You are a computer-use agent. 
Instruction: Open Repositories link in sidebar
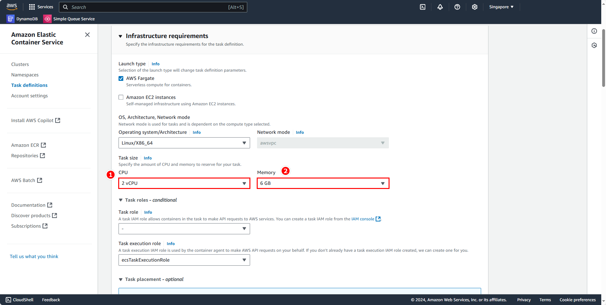point(28,156)
